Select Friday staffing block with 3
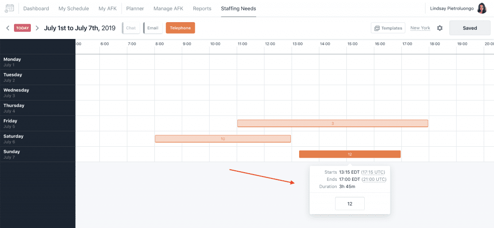The width and height of the screenshot is (494, 228). point(332,123)
